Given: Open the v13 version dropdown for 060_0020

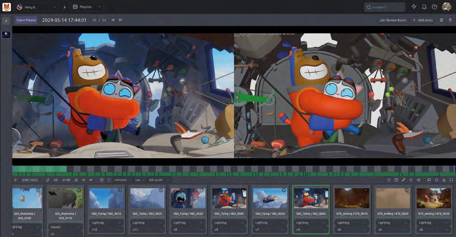Looking at the screenshot, I should [147, 230].
